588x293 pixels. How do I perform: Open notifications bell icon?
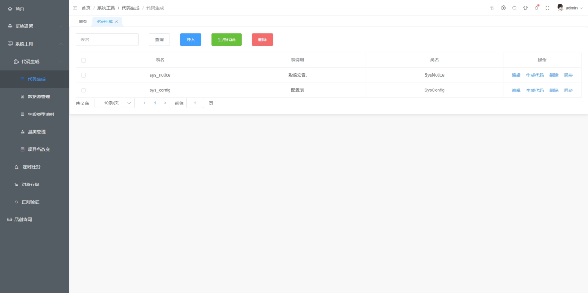click(536, 8)
